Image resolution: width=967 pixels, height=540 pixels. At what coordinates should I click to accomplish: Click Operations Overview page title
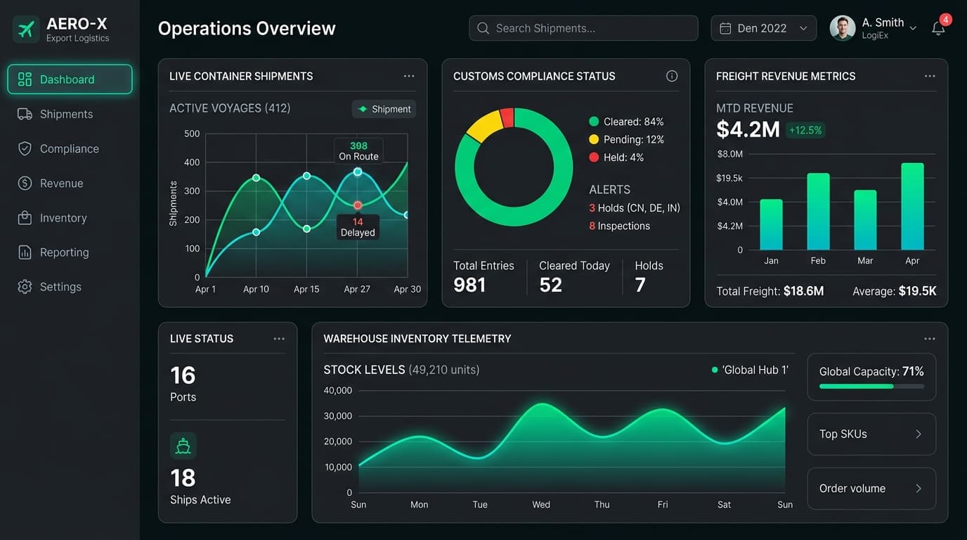pos(247,28)
